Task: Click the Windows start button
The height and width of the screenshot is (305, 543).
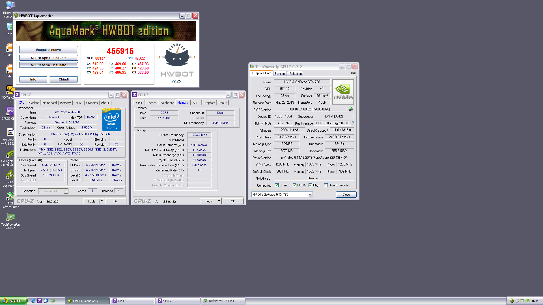Action: 14,301
